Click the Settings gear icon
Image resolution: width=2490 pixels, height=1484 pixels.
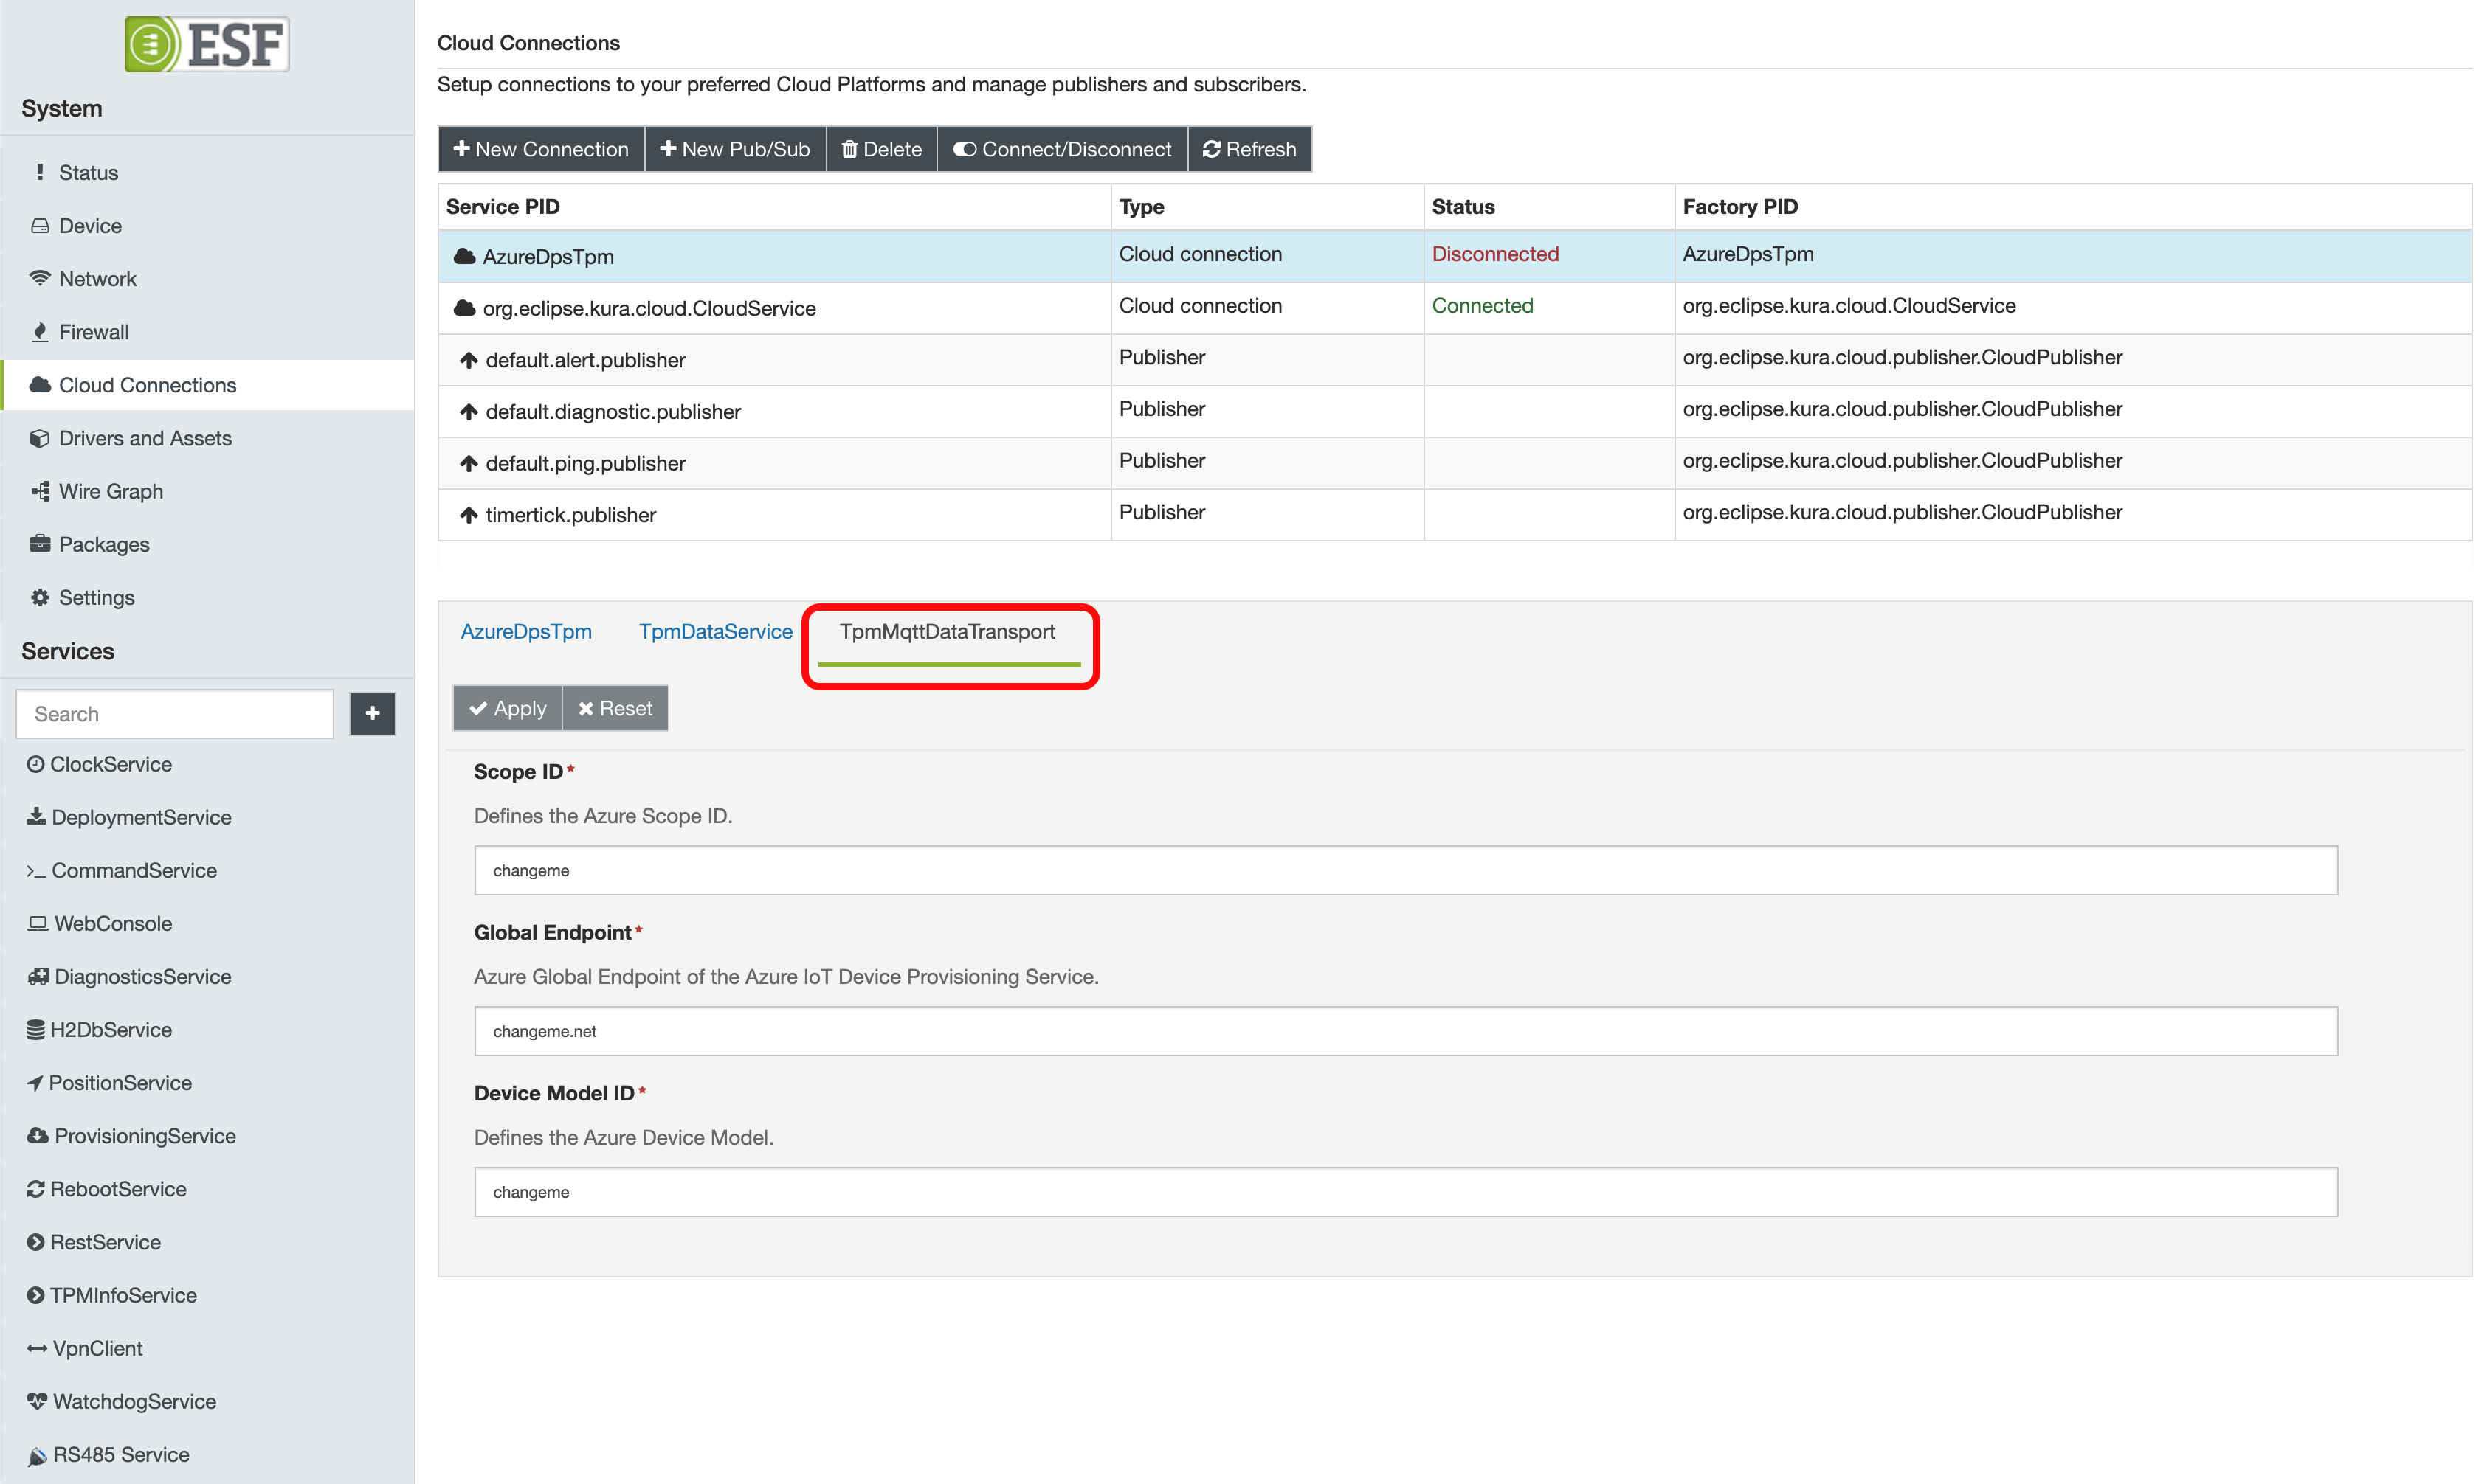(40, 597)
